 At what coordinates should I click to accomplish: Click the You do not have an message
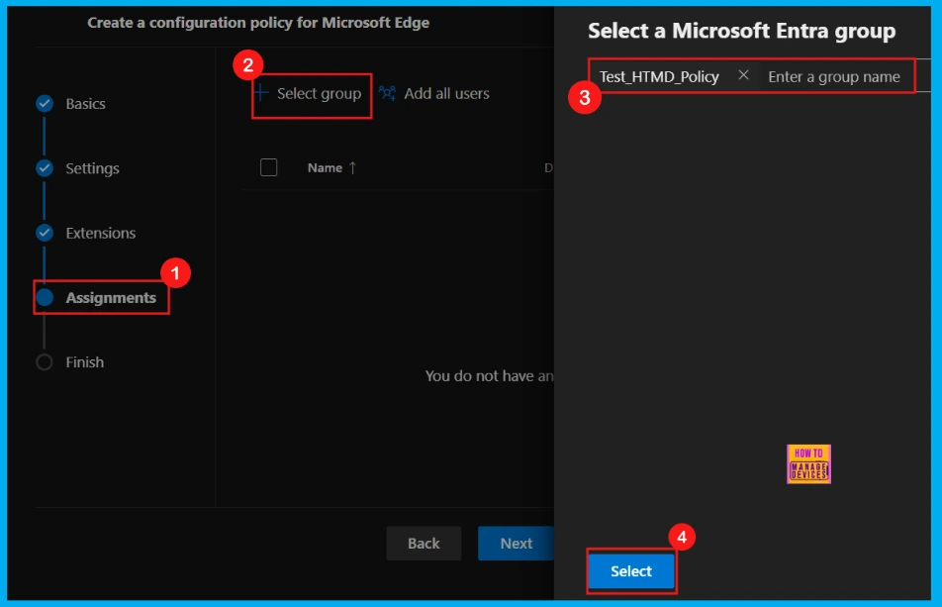[489, 376]
